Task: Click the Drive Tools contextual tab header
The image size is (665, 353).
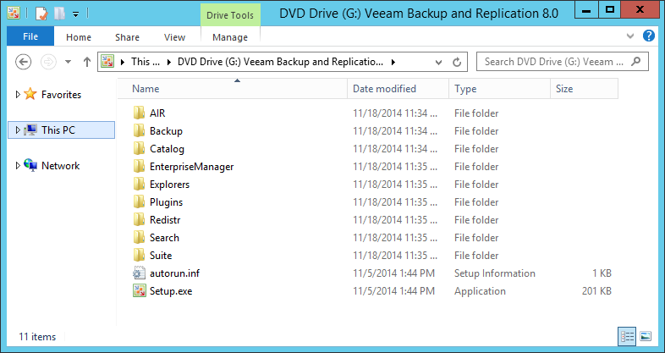Action: 230,15
